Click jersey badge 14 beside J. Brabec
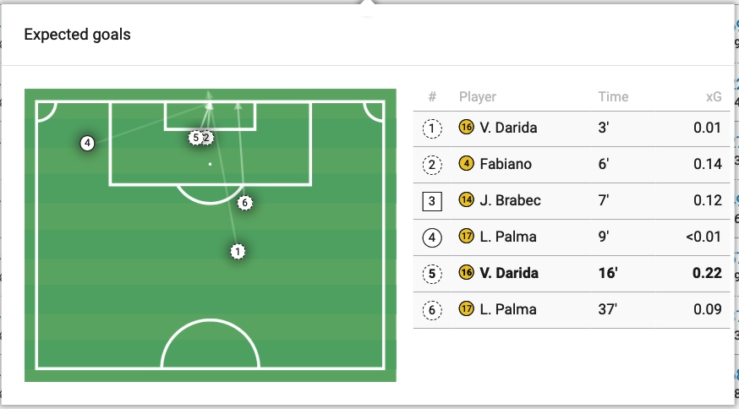The height and width of the screenshot is (409, 739). pos(466,200)
